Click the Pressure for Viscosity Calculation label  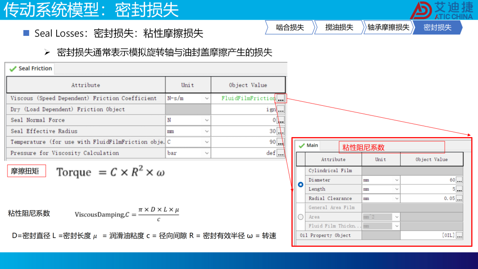point(65,153)
